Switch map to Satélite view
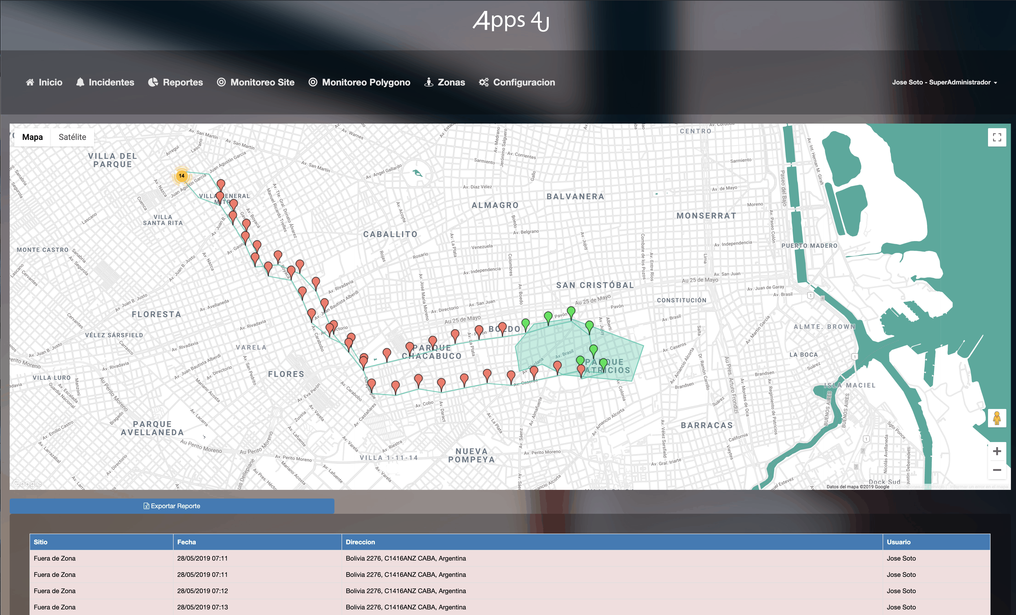 pos(72,137)
